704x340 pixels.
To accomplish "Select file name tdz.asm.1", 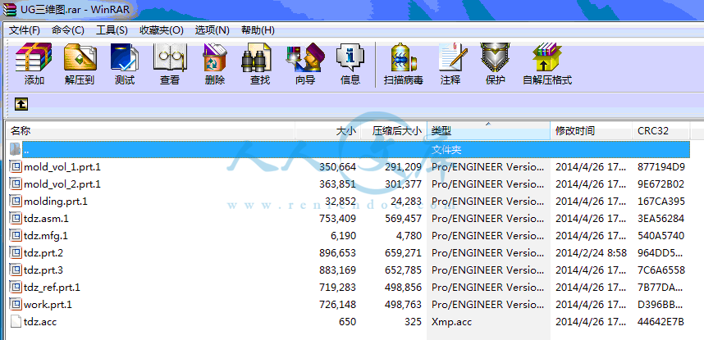I will [46, 219].
